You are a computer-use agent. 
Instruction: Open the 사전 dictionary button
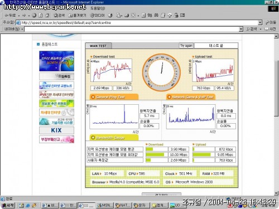(270, 29)
